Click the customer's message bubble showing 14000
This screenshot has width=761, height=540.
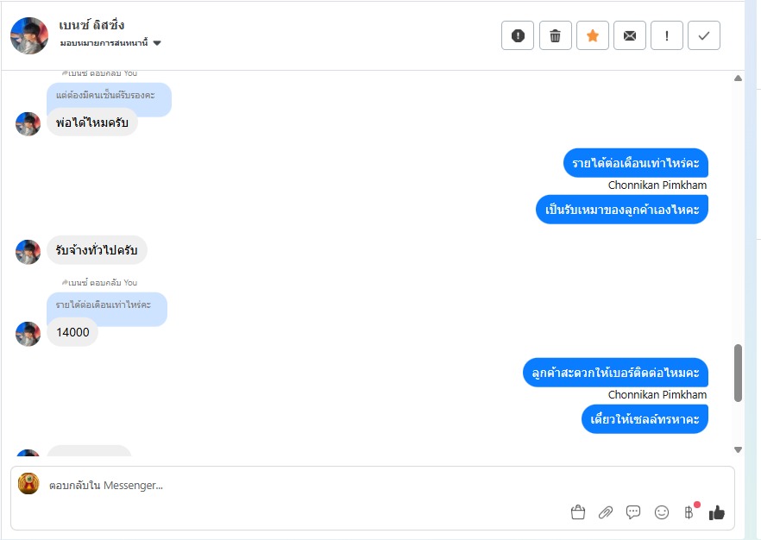[72, 332]
